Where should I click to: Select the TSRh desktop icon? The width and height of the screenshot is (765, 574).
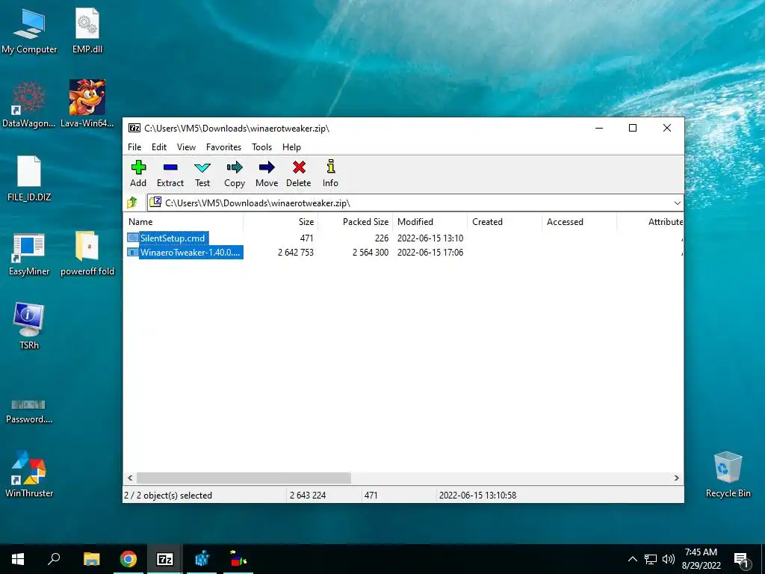[x=29, y=326]
